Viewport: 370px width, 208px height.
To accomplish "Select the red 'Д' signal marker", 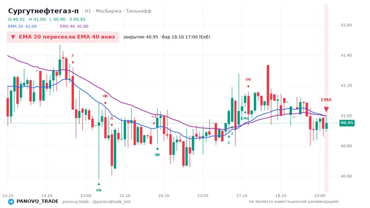I will tap(112, 118).
